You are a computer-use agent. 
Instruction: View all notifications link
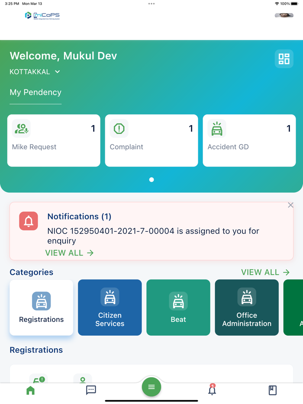tap(69, 253)
